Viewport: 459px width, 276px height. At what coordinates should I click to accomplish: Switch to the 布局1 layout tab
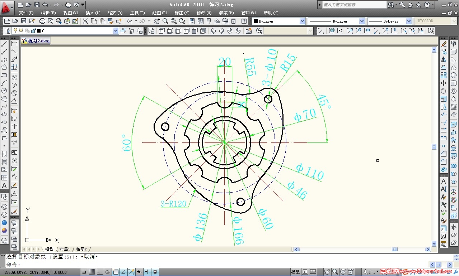[65, 250]
